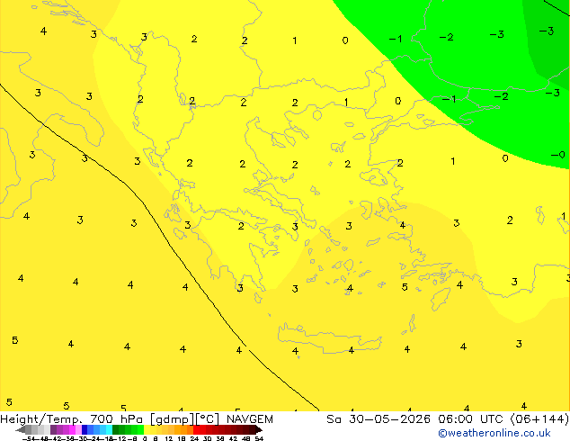Click the right dark-brown arrow end of legend
570x441 pixels.
tap(259, 429)
